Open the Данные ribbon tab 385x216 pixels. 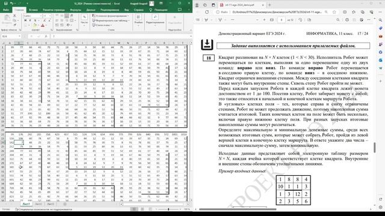click(91, 10)
